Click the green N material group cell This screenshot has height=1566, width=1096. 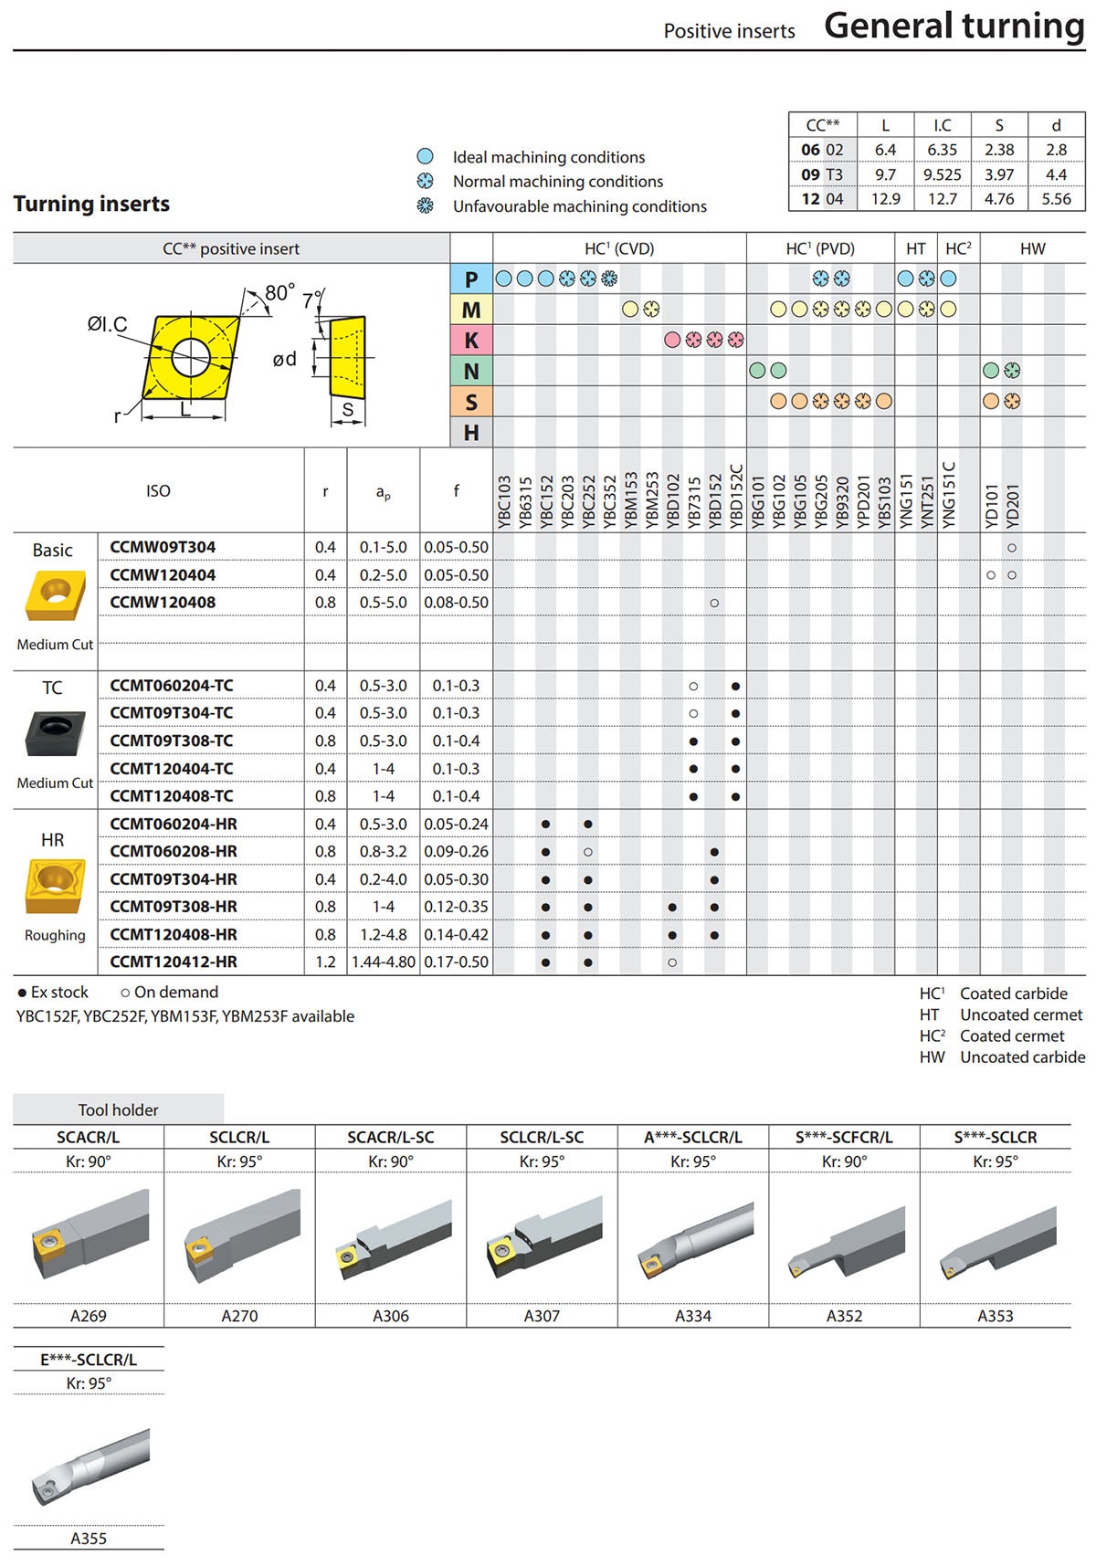(x=471, y=371)
